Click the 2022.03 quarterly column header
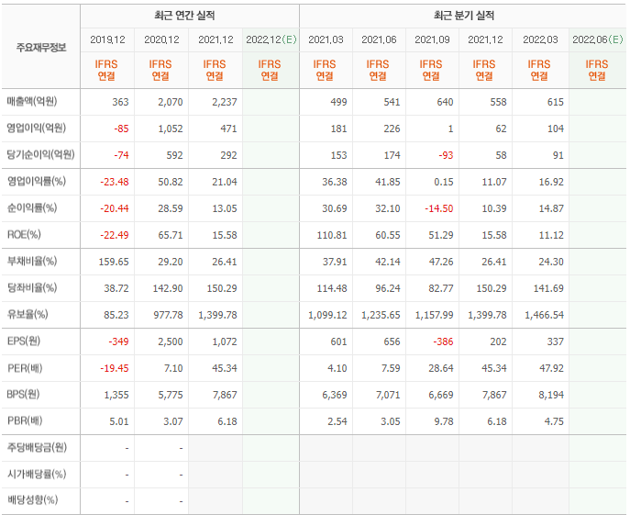630x515 pixels. tap(540, 39)
